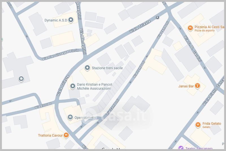Open the Janas Bar cocktail marker

197,86
